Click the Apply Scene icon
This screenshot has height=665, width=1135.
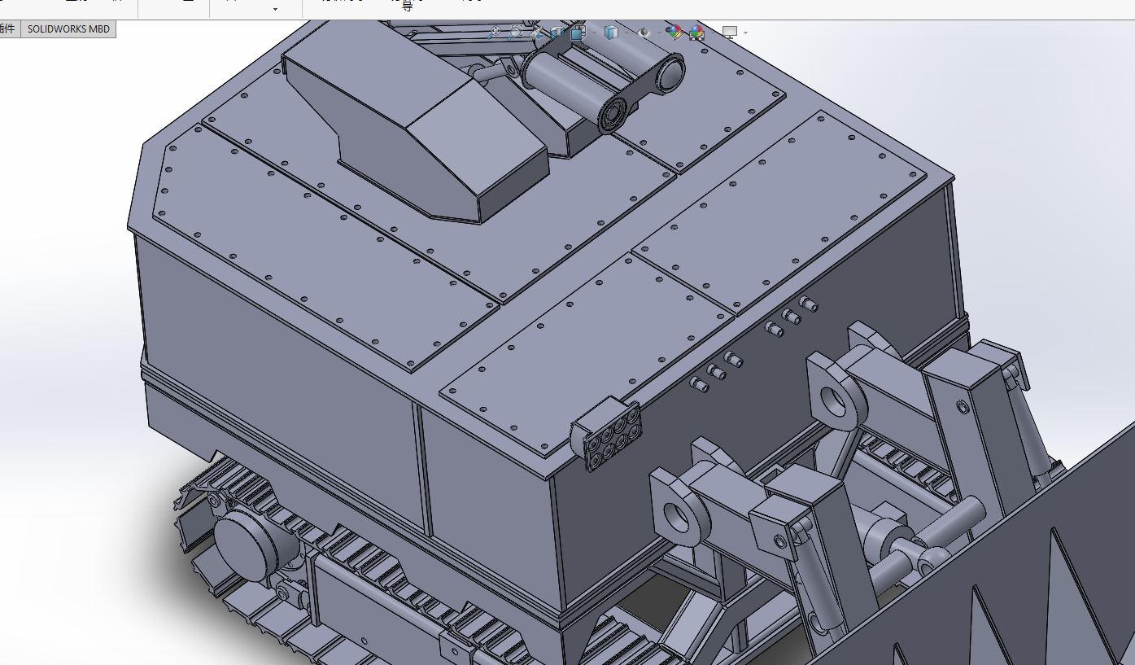[696, 33]
